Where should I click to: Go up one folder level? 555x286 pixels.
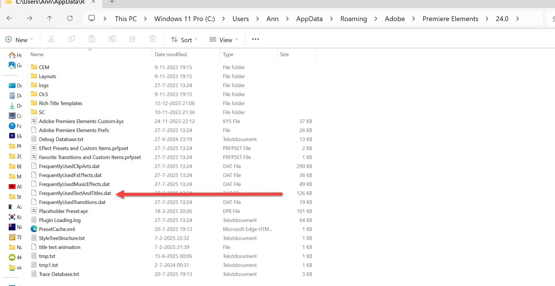coord(50,18)
